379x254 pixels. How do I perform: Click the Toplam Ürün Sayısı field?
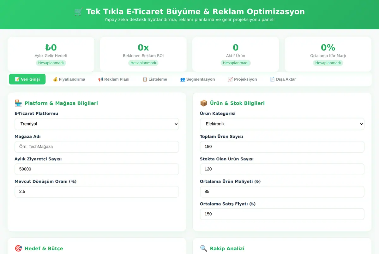tap(282, 147)
